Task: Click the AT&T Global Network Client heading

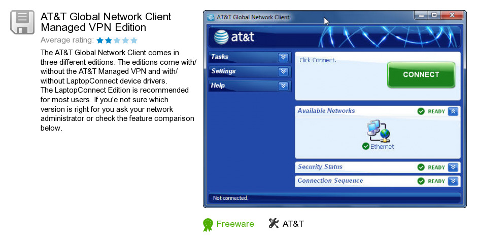Action: coord(106,22)
